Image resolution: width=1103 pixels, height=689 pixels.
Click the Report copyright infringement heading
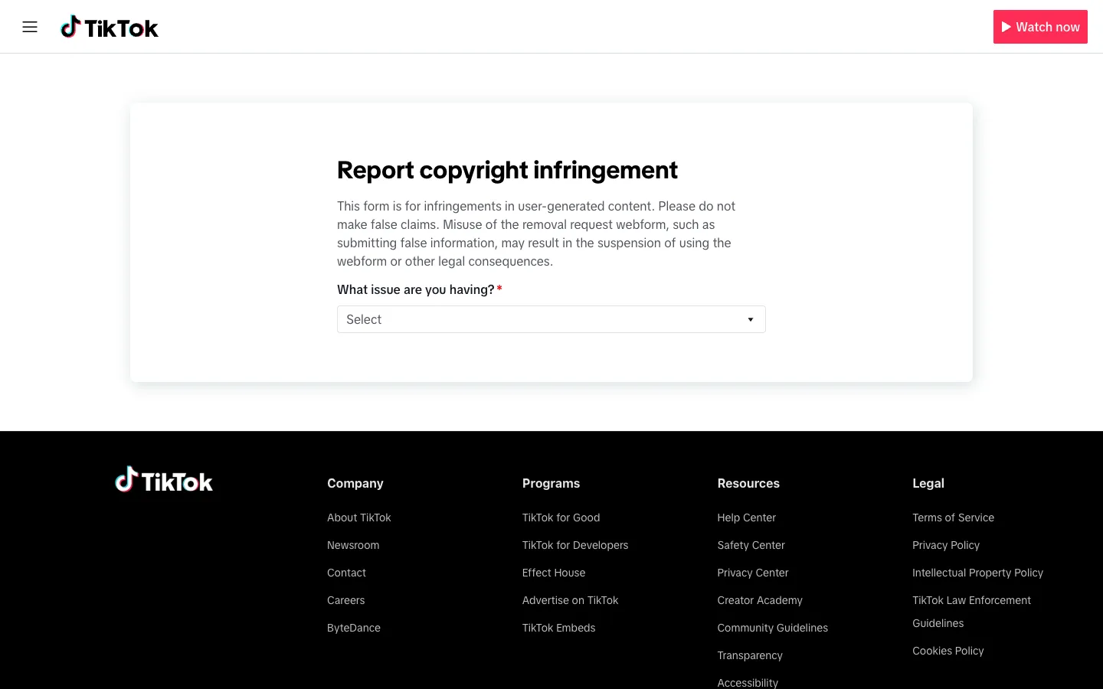pyautogui.click(x=507, y=170)
